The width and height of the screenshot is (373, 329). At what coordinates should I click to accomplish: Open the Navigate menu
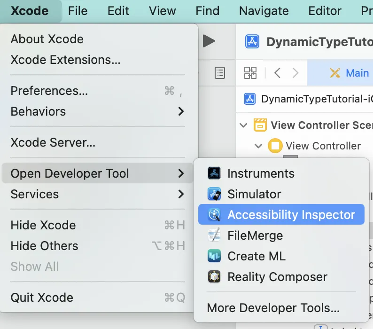[x=264, y=11]
